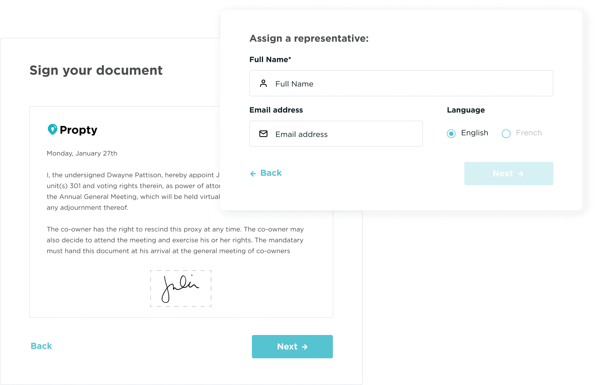The image size is (597, 385).
Task: Click the "Sign your document" heading
Action: tap(96, 70)
